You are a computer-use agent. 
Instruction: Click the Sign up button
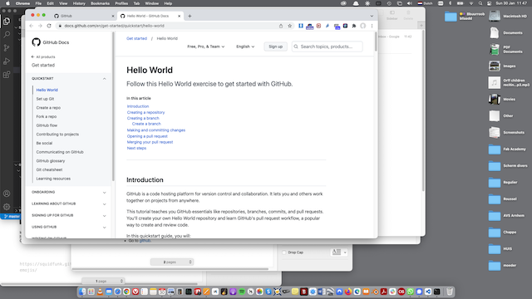pos(275,47)
